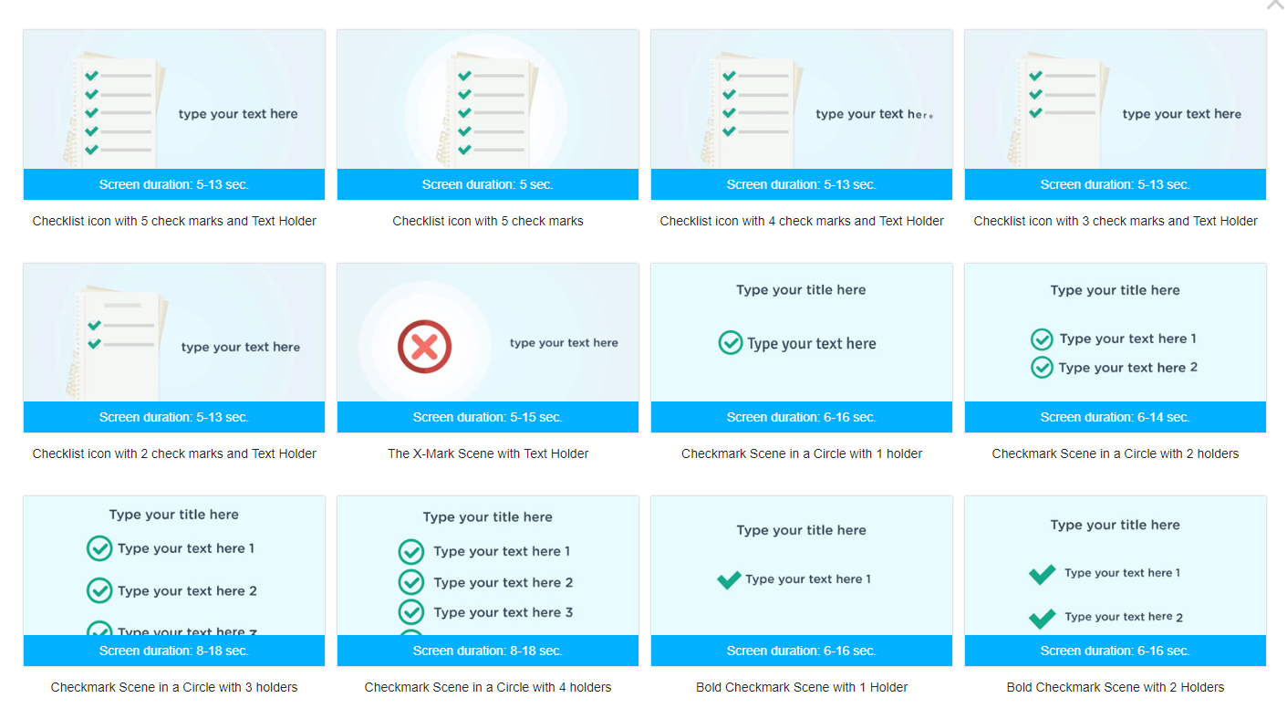Click 'Bold Checkmark Scene with 1 Holder' caption
The height and width of the screenshot is (719, 1287).
(802, 687)
